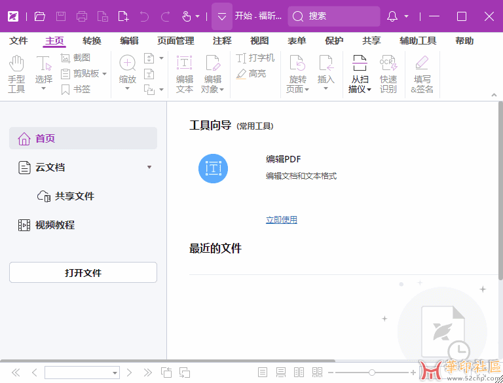Open the 文件 menu
Screen dimensions: 503x383
coord(18,41)
